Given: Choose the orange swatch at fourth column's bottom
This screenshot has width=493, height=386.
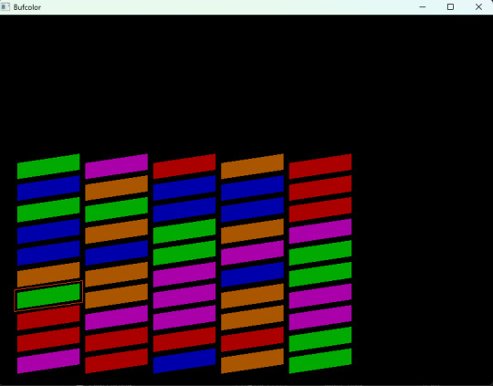Looking at the screenshot, I should click(252, 360).
